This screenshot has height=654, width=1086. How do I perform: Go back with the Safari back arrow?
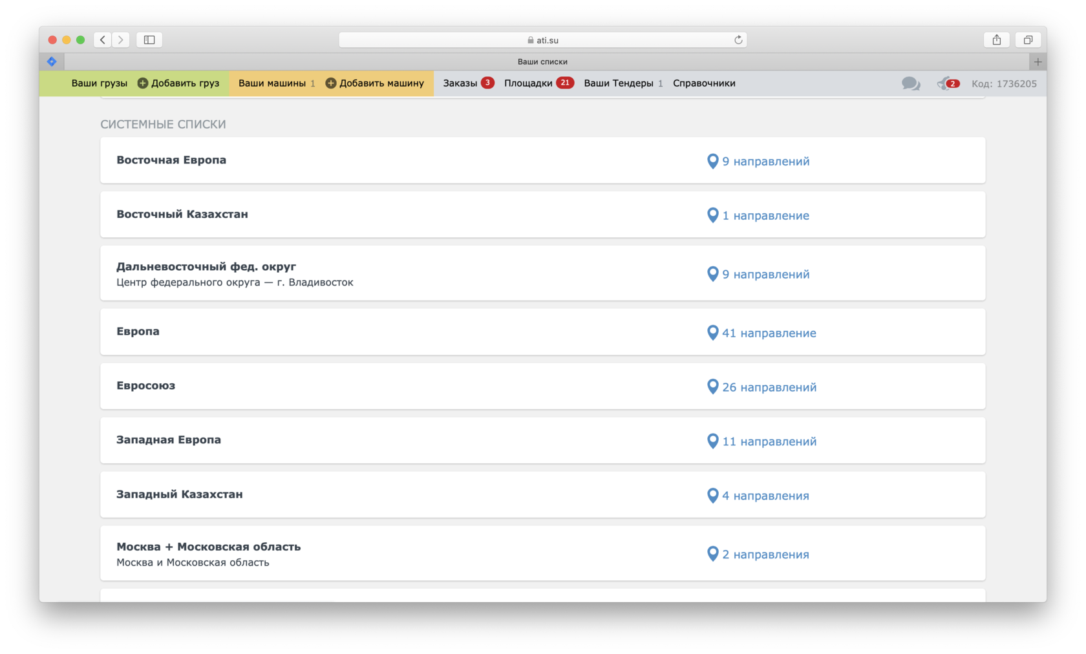tap(103, 40)
